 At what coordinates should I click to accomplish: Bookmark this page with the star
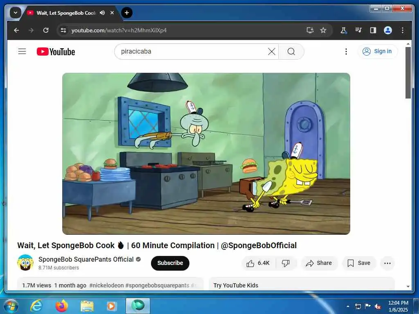pos(323,30)
